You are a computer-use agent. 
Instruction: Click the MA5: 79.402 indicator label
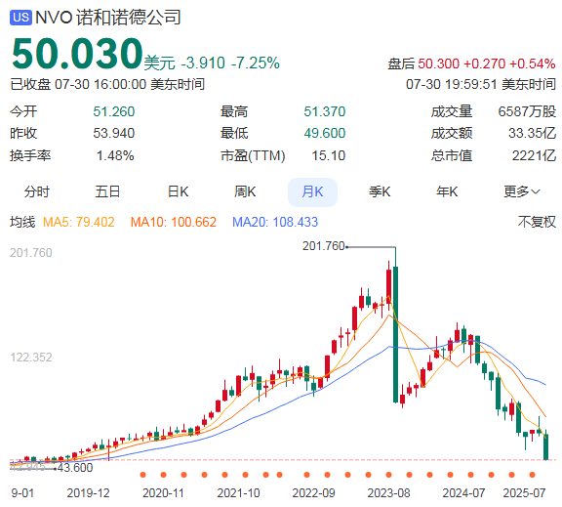pos(78,222)
